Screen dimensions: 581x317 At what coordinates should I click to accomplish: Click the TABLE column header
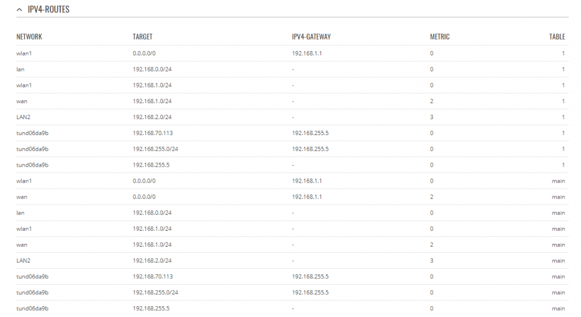[557, 37]
